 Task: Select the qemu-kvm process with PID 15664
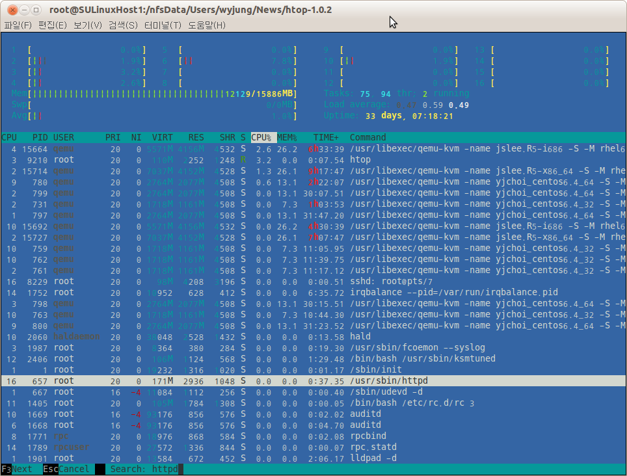313,149
